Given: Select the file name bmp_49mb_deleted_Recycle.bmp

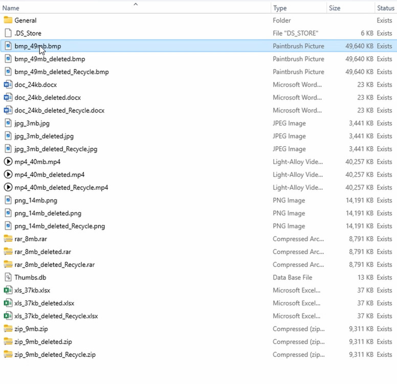Looking at the screenshot, I should [62, 72].
